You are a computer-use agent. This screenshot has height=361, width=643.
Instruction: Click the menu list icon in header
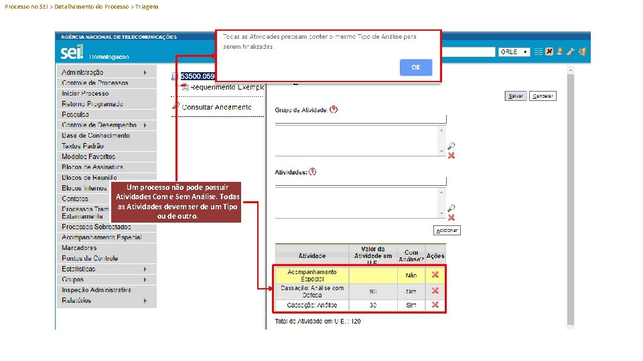538,51
